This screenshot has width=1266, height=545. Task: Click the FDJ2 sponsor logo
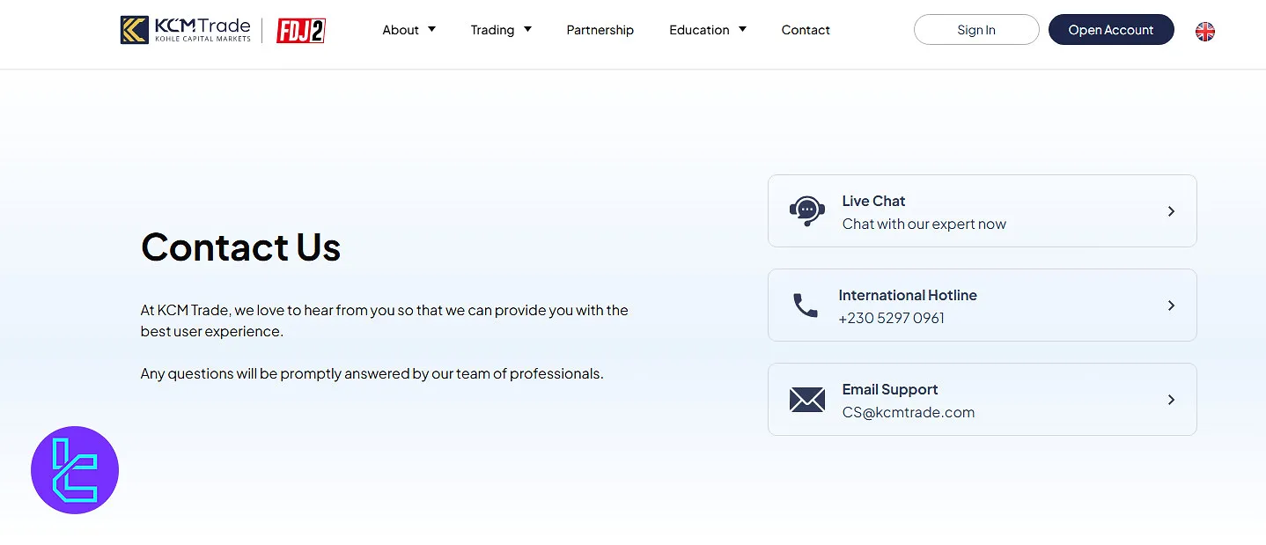click(301, 31)
